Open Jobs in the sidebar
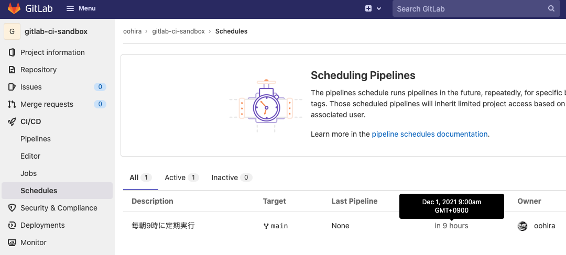Screen dimensions: 566x255 click(x=28, y=173)
